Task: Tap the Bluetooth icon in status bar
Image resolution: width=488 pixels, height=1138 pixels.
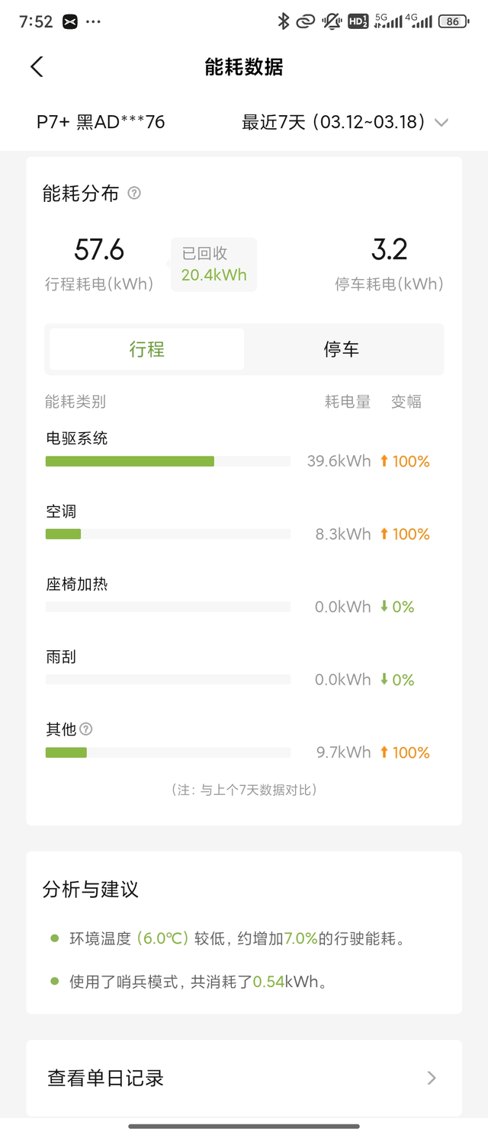Action: click(284, 21)
